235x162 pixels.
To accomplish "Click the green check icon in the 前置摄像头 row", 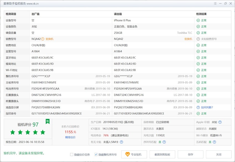I will [198, 101].
